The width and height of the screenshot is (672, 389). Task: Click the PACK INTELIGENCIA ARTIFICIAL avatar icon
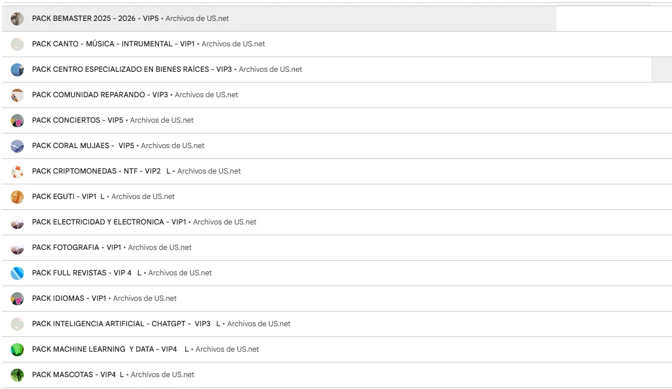pyautogui.click(x=17, y=324)
